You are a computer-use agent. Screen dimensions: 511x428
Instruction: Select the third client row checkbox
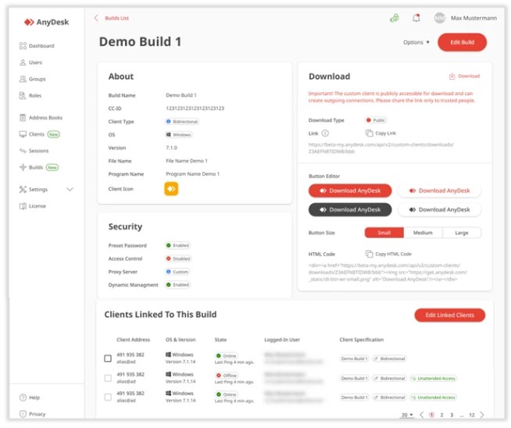pyautogui.click(x=108, y=398)
